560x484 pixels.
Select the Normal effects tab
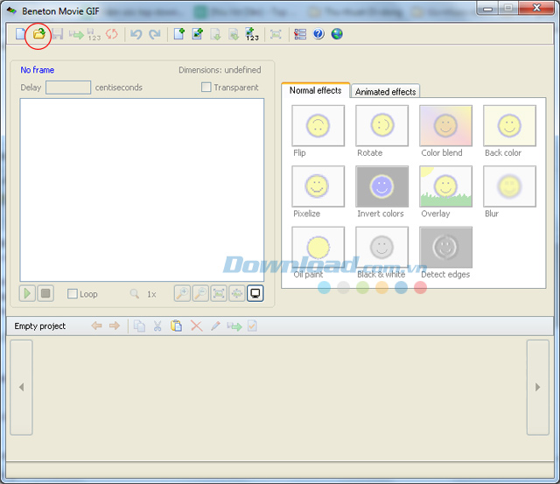pyautogui.click(x=315, y=91)
